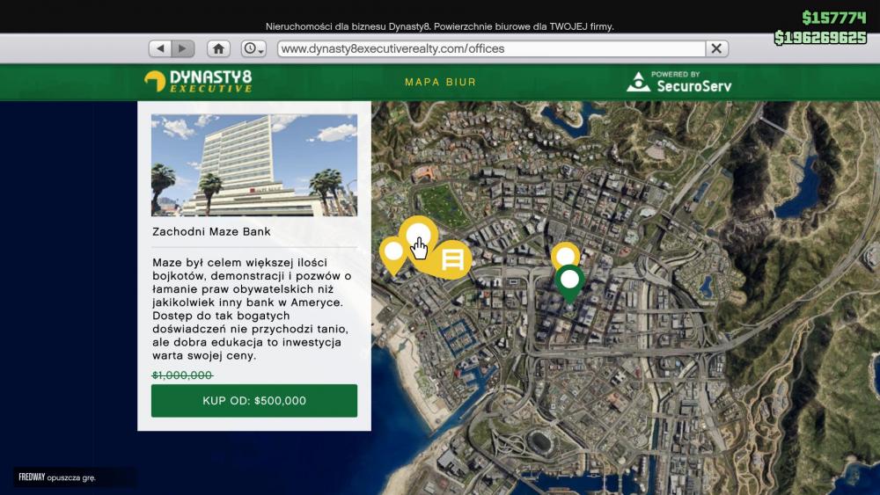Go back with the browser back arrow

point(160,48)
